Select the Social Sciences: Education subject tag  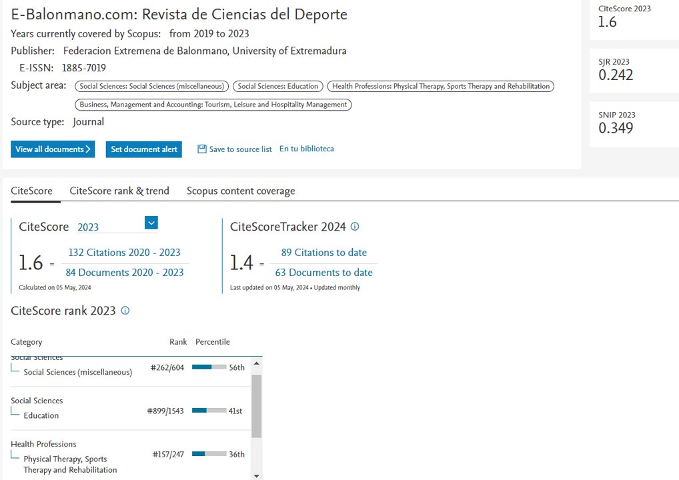point(278,86)
